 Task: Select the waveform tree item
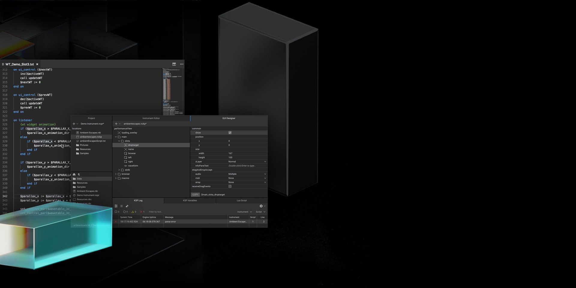pyautogui.click(x=133, y=166)
